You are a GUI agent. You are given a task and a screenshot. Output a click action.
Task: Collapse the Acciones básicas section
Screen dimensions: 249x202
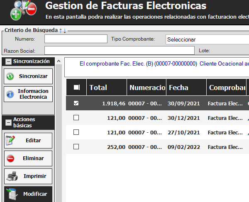[8, 122]
